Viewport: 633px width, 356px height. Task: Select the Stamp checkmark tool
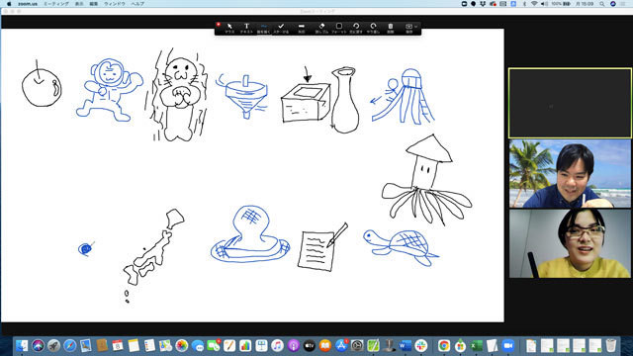(x=281, y=28)
